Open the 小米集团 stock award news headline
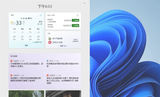The image size is (160, 97). [27, 65]
